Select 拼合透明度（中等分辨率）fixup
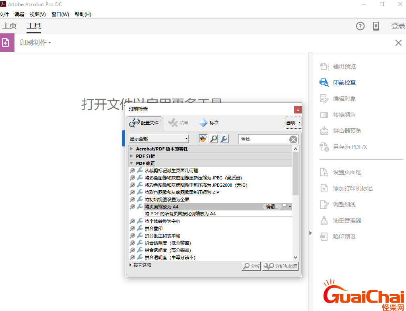The height and width of the screenshot is (311, 406). (x=170, y=257)
